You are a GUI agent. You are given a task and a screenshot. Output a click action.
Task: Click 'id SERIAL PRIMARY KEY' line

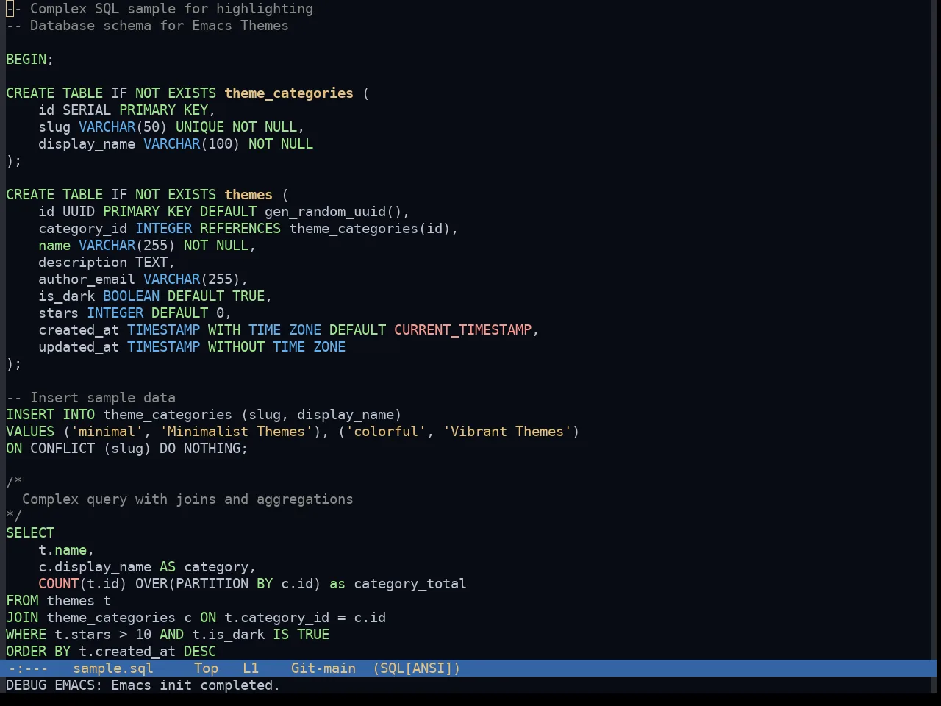click(x=126, y=110)
